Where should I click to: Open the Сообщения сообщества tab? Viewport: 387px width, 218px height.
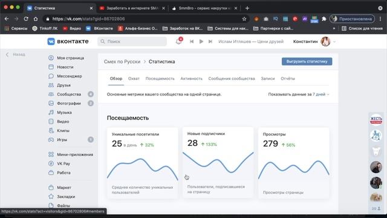click(x=232, y=79)
